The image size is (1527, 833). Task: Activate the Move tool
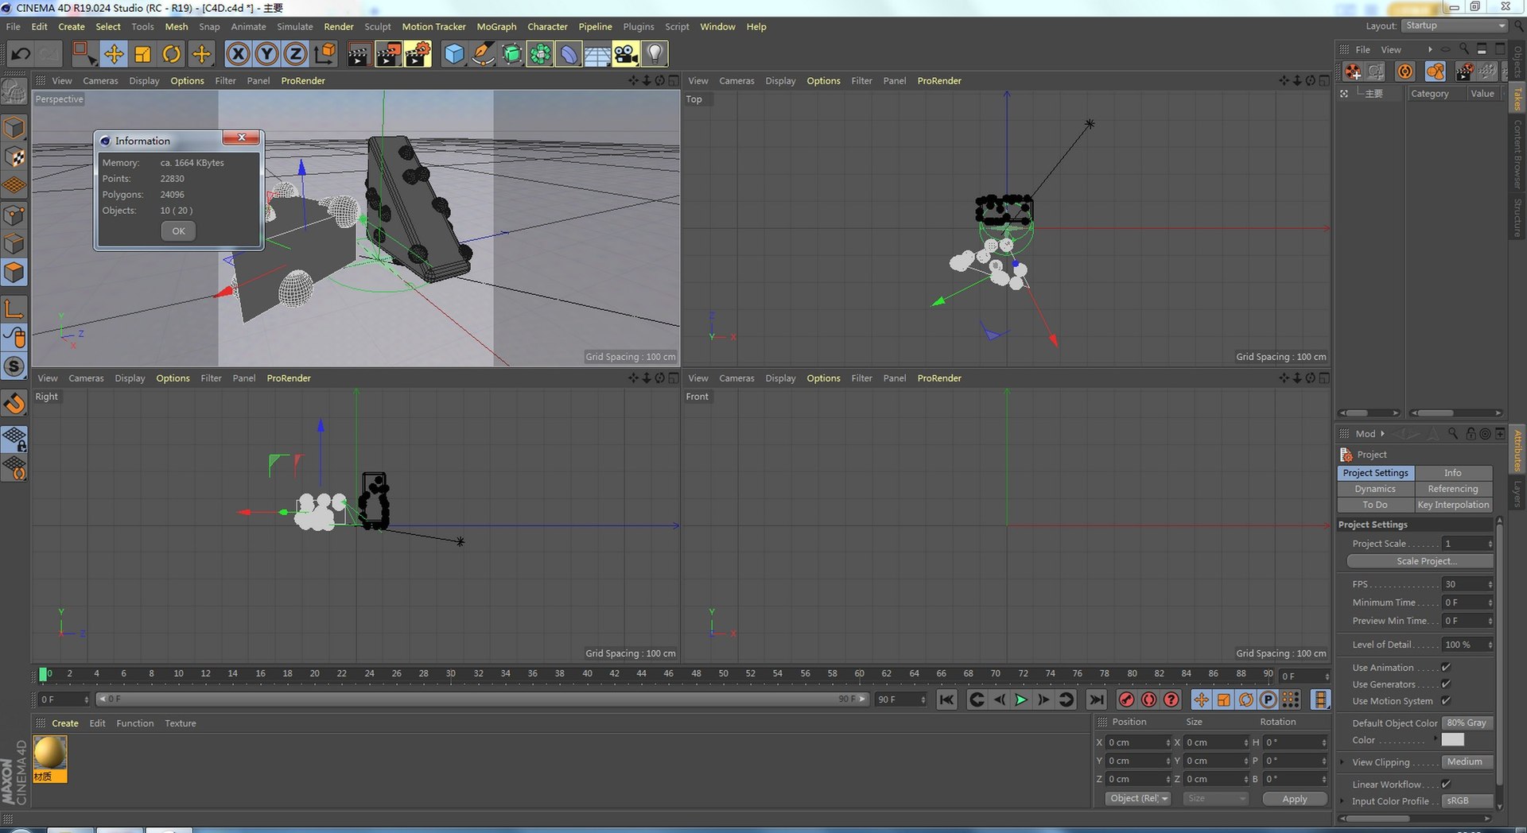click(x=114, y=54)
